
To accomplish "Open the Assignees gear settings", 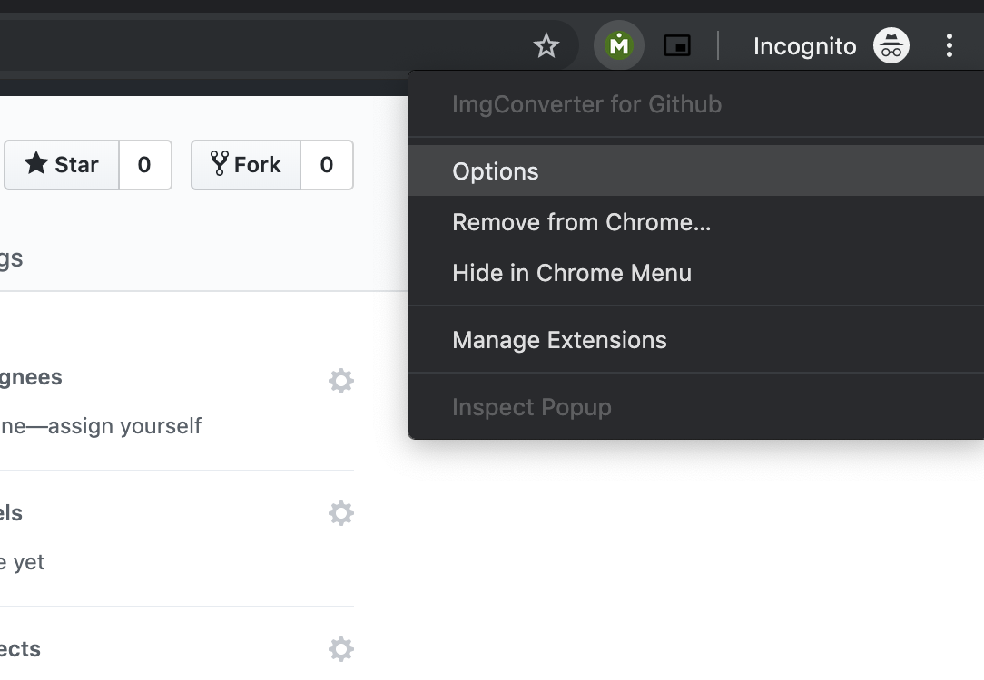I will click(x=341, y=381).
